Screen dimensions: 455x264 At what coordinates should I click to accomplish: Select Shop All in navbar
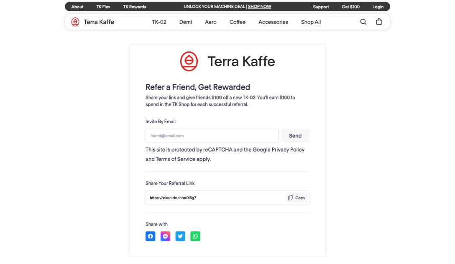(311, 22)
